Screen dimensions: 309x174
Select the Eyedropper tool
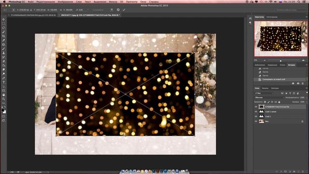click(3, 40)
